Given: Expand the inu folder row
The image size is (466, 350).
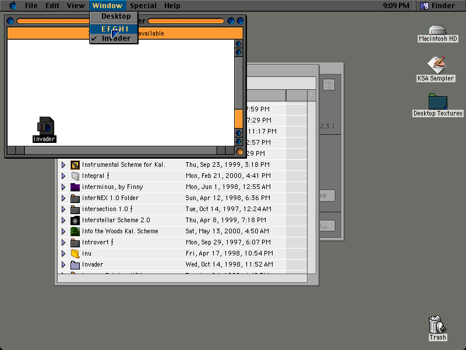Looking at the screenshot, I should pos(63,253).
